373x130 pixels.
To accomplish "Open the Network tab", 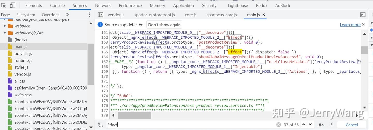I will (x=103, y=5).
